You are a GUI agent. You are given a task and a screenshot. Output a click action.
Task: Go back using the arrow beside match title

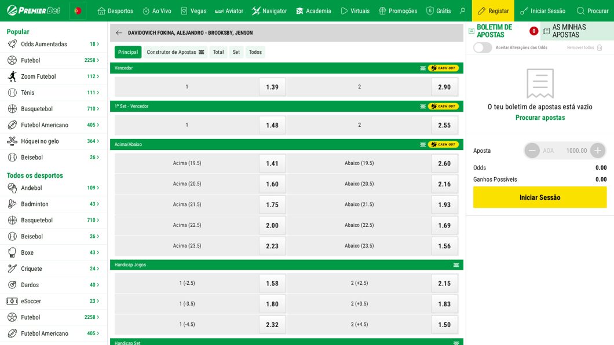pos(119,33)
